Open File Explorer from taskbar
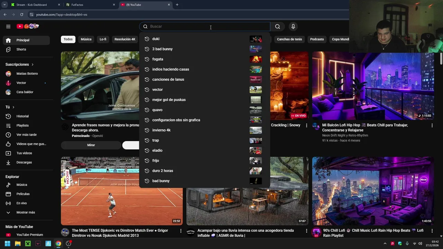 18,243
